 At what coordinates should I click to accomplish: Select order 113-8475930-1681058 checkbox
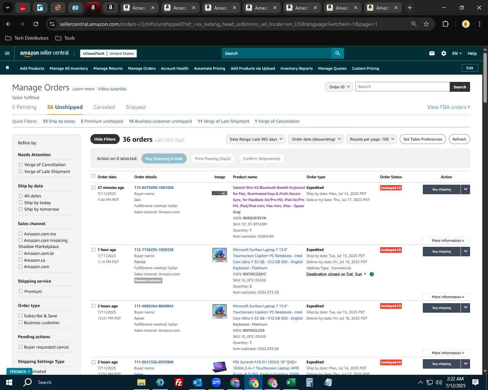pyautogui.click(x=93, y=187)
